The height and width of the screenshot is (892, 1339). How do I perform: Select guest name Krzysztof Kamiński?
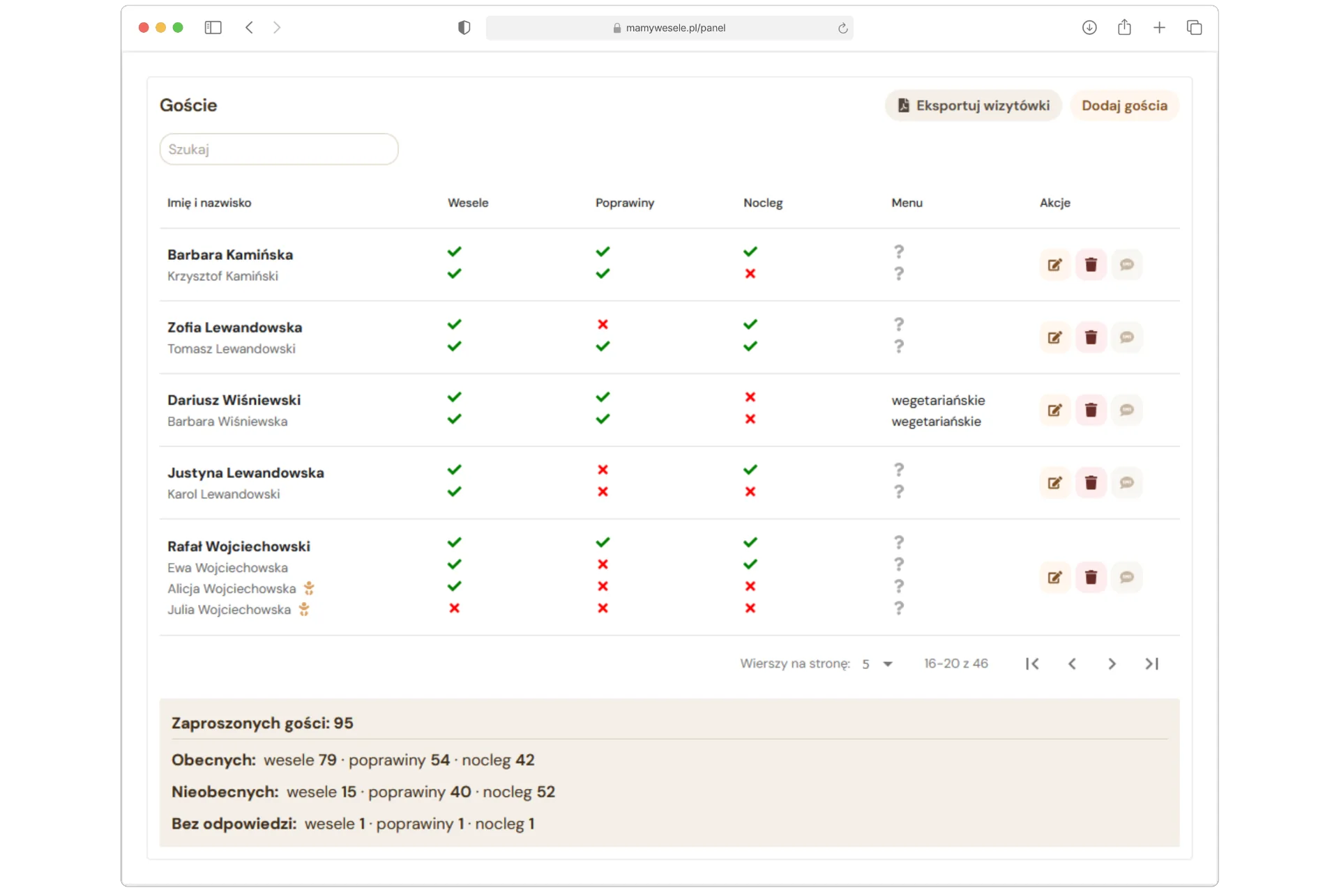(x=222, y=276)
